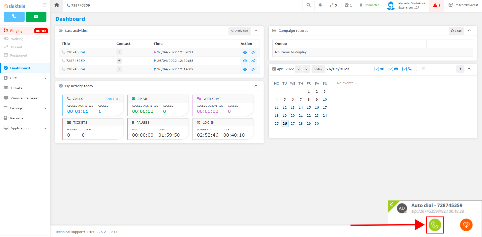482x237 pixels.
Task: Click the home icon in top bar
Action: click(x=56, y=5)
